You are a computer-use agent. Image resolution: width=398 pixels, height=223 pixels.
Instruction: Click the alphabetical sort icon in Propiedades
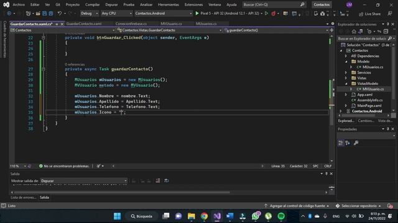coord(348,143)
